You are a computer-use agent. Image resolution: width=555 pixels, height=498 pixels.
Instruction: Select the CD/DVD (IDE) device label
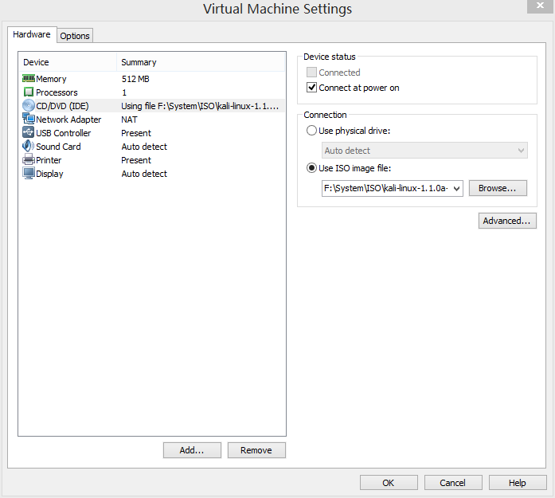pyautogui.click(x=62, y=106)
